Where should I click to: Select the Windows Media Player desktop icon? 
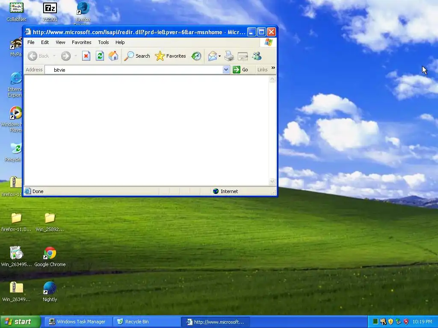click(12, 120)
